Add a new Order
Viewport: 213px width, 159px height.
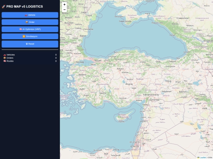click(x=30, y=22)
